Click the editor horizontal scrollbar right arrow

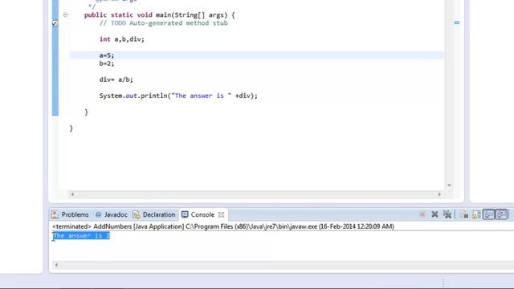[439, 194]
